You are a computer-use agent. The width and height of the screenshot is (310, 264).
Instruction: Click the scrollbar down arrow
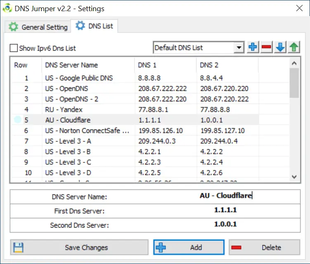(x=294, y=177)
